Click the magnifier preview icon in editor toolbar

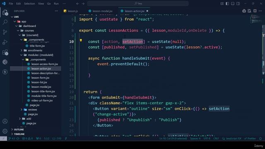(249, 11)
